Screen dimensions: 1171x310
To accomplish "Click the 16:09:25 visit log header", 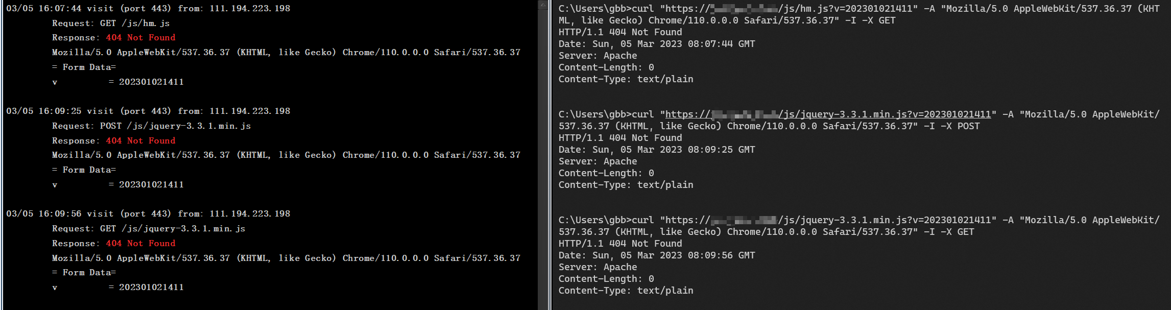I will coord(148,111).
